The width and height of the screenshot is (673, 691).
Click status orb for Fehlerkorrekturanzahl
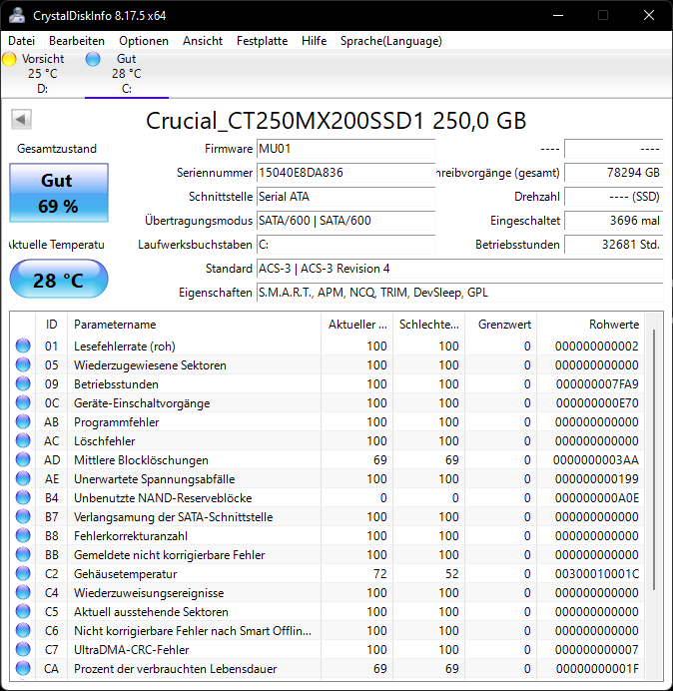point(23,535)
